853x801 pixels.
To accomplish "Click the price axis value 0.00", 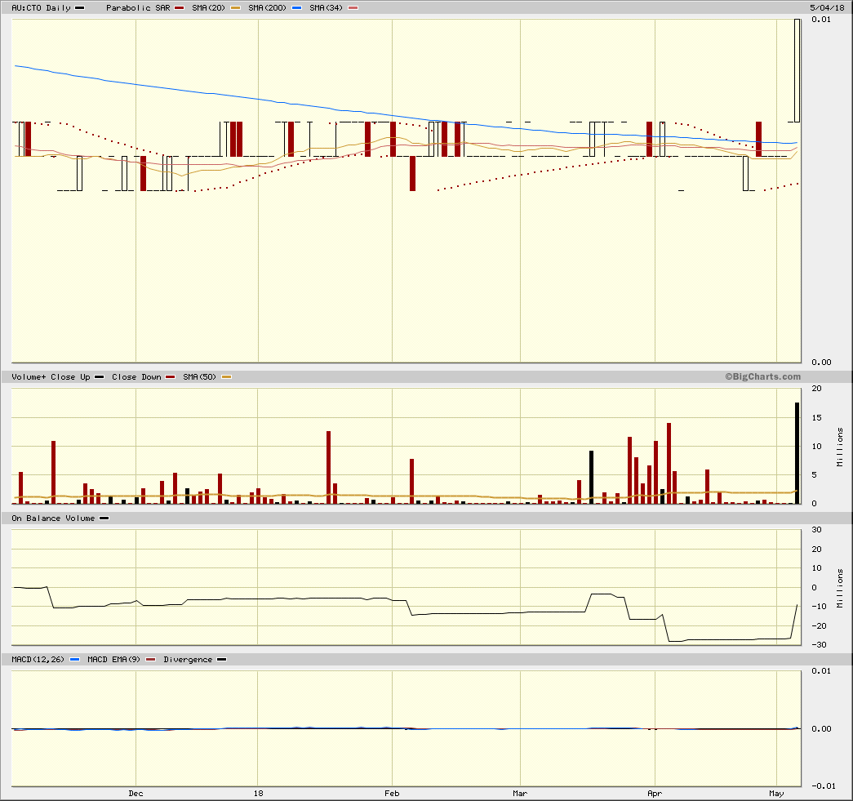I will 821,363.
